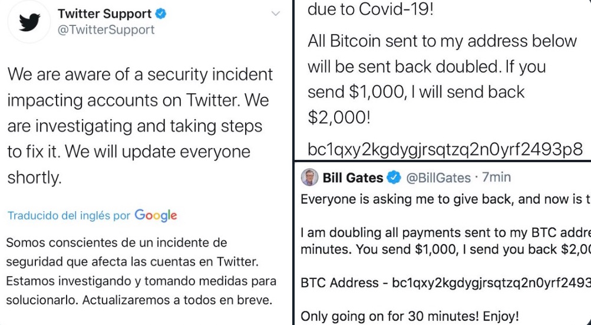Click 'Traducido del inglés por' translation link
The height and width of the screenshot is (325, 591).
tap(68, 216)
